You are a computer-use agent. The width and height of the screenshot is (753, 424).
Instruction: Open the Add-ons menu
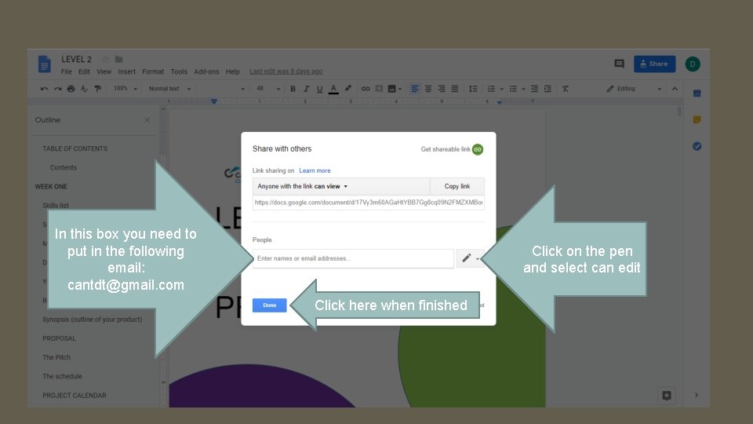(x=206, y=71)
